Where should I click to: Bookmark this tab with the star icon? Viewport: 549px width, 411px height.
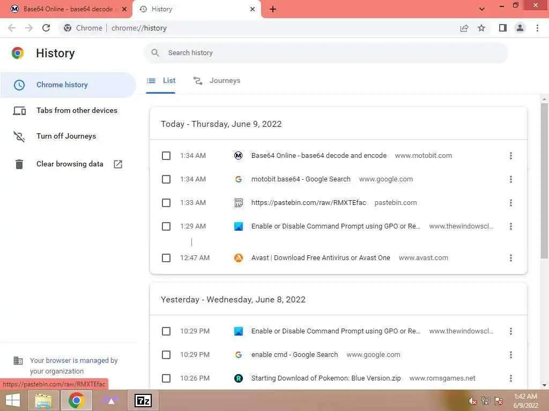coord(481,28)
